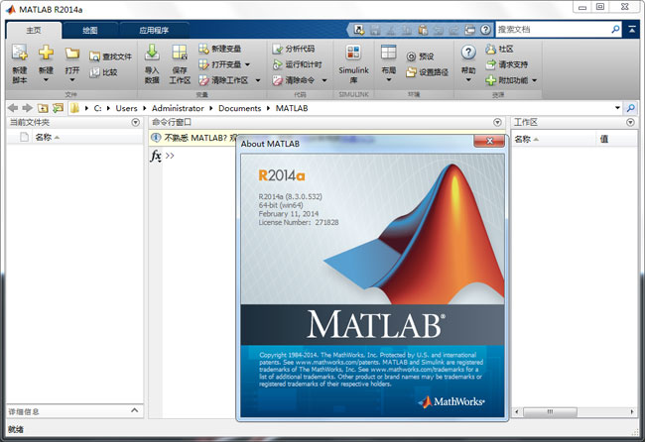Close the About MATLAB dialog
645x442 pixels.
[489, 141]
